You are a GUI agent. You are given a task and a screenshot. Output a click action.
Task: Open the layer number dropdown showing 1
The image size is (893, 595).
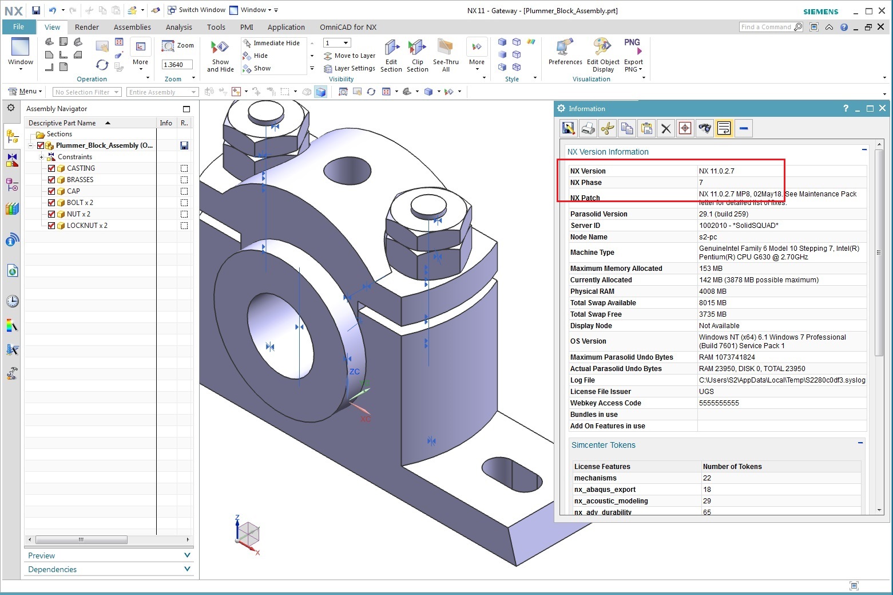pyautogui.click(x=337, y=43)
